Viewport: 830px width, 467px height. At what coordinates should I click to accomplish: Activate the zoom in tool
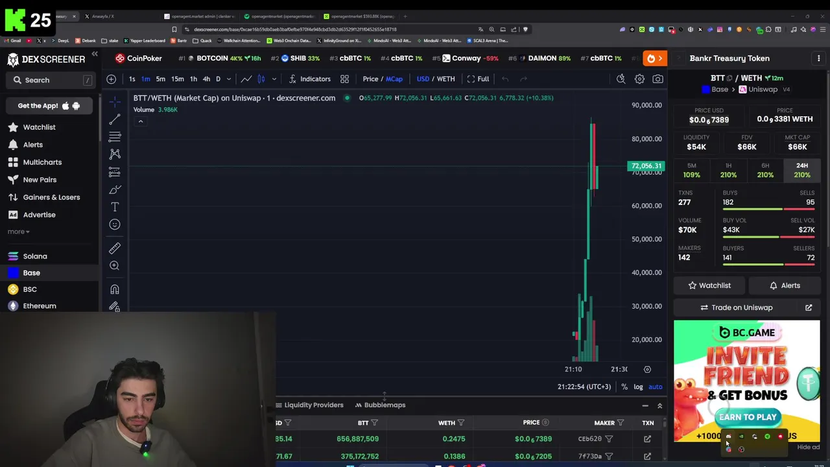point(115,266)
